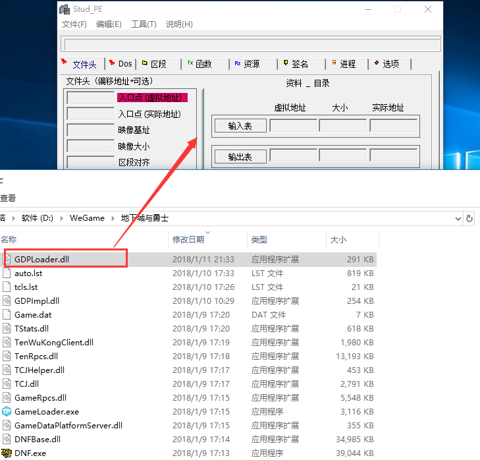Sort files by 名称 column

(x=9, y=239)
